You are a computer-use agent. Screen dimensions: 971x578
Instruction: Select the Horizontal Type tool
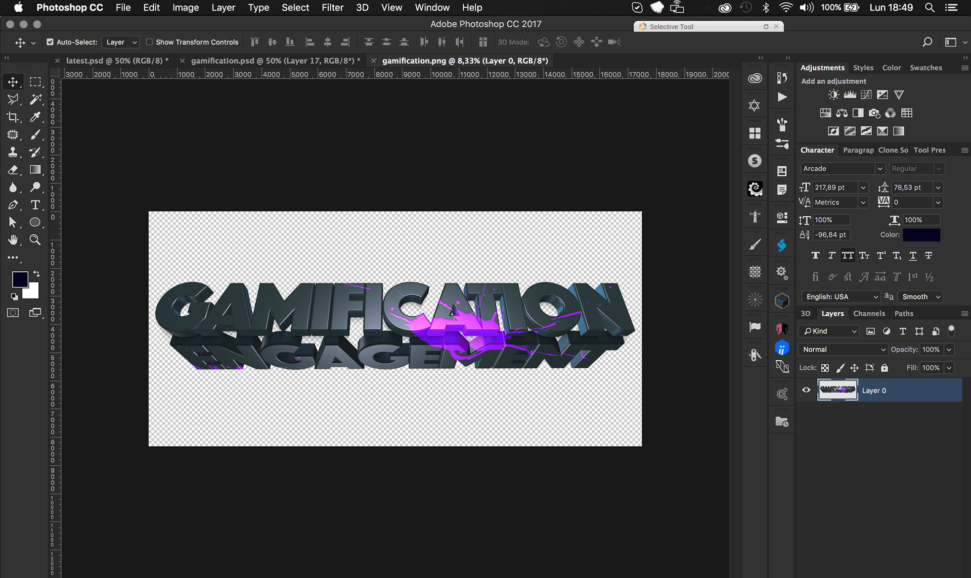(35, 205)
